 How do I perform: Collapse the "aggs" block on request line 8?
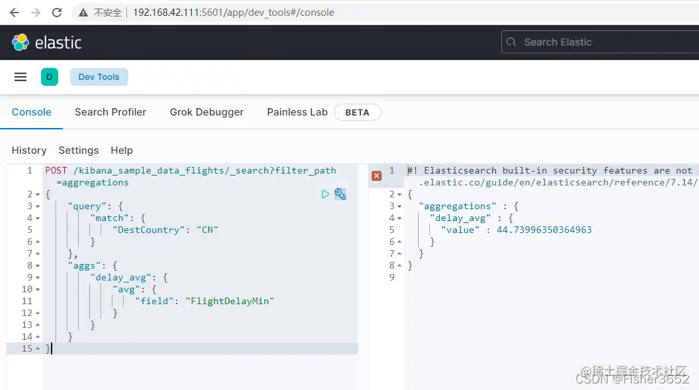(38, 266)
